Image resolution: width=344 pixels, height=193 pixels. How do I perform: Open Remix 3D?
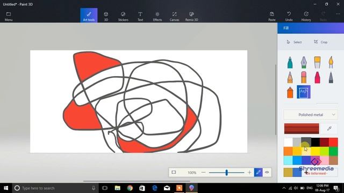191,17
